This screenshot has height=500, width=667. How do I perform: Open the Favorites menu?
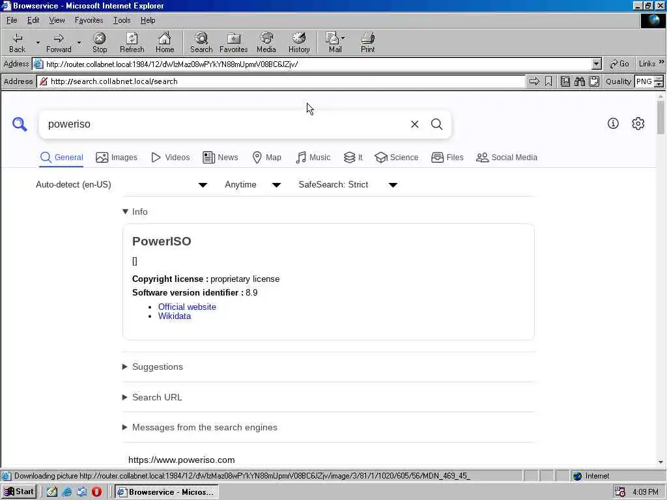89,20
